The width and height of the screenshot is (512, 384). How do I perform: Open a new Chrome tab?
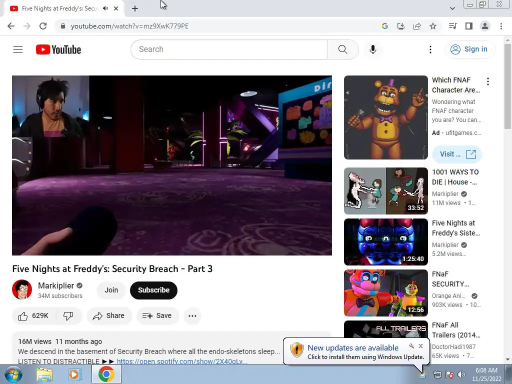[135, 8]
